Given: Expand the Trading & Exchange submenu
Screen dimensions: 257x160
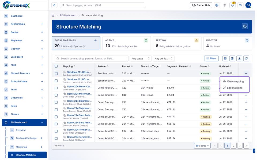Looking at the screenshot, I should click(41, 138).
